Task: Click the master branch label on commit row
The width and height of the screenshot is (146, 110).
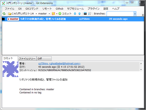Action: tap(13, 19)
